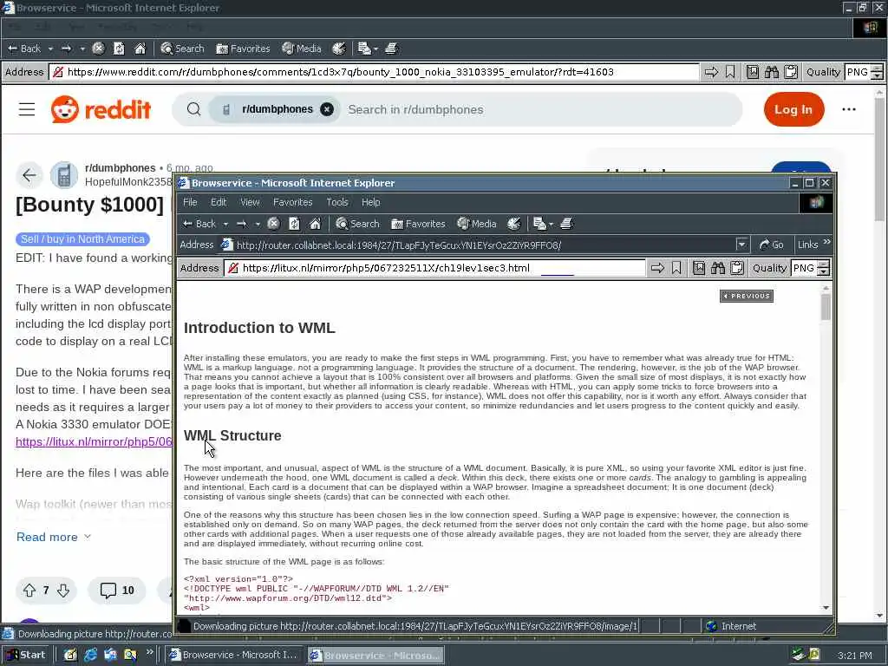Open Back history dropdown in front window
The image size is (888, 666).
[225, 225]
